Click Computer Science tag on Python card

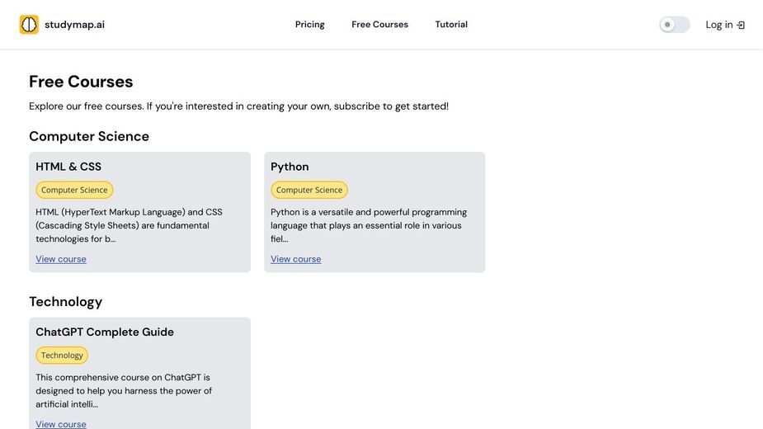click(309, 190)
